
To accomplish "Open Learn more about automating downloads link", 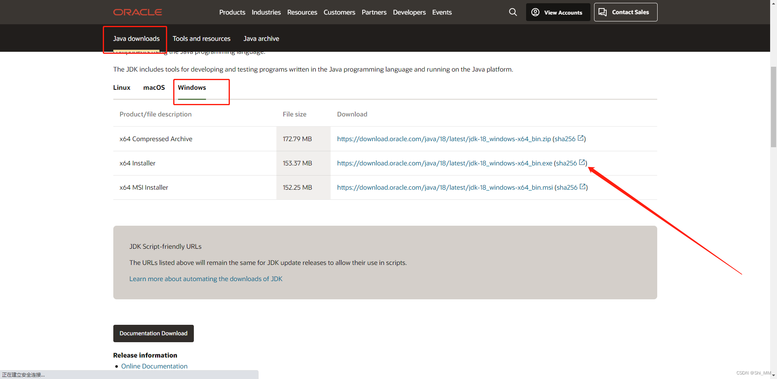I will pos(206,279).
